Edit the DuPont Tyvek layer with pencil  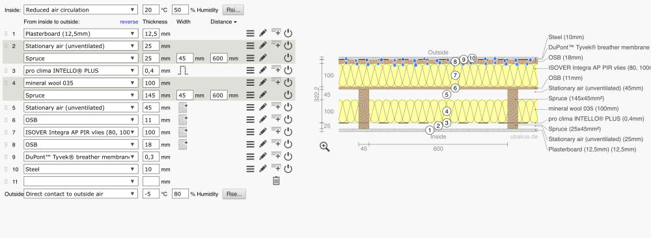click(x=263, y=157)
